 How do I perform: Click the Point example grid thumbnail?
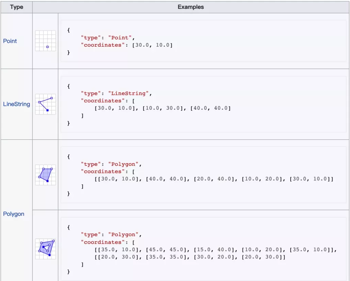(45, 41)
